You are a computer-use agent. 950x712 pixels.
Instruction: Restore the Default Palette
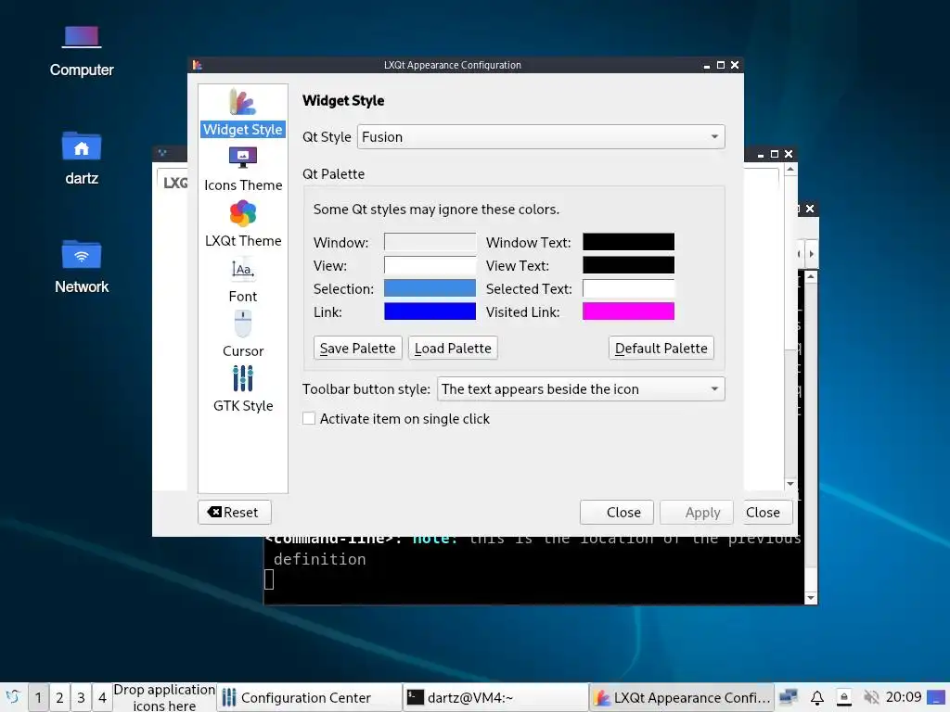coord(661,349)
